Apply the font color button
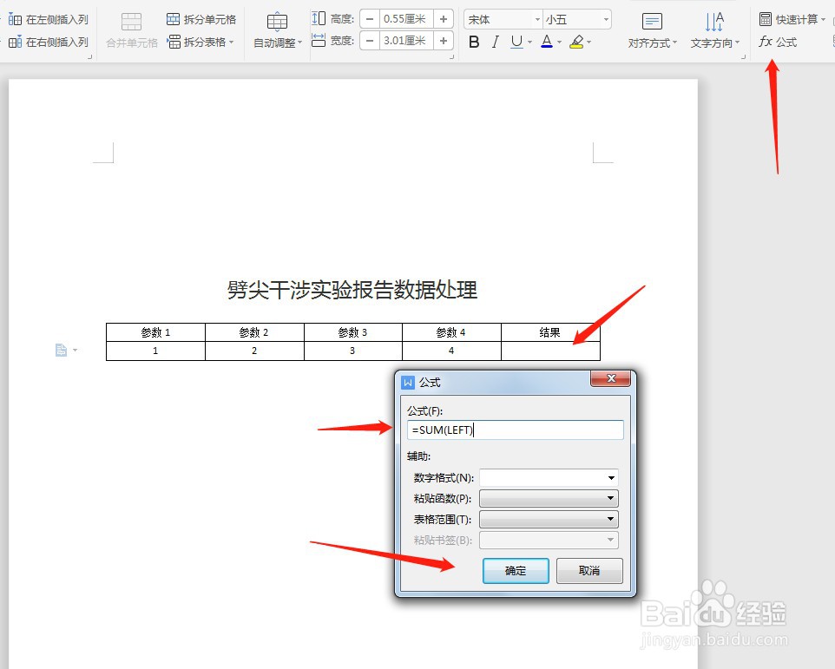This screenshot has width=835, height=669. tap(546, 42)
